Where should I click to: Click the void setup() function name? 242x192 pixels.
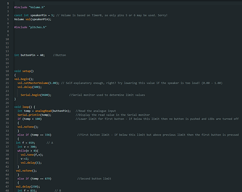click(27, 71)
